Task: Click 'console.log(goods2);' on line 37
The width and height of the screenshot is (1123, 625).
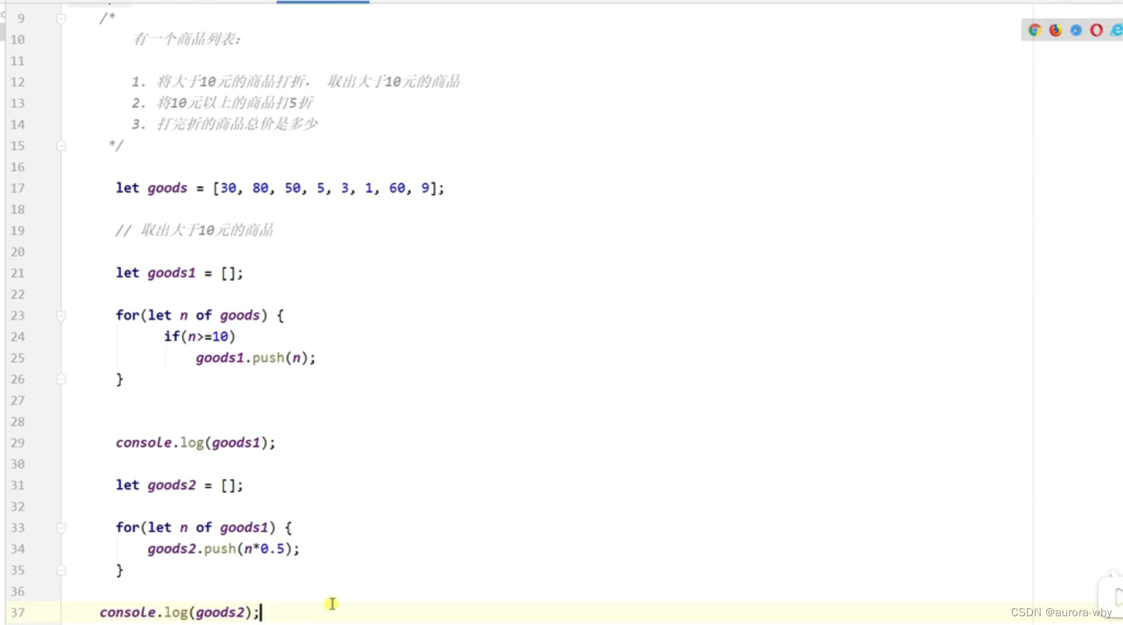Action: point(179,613)
